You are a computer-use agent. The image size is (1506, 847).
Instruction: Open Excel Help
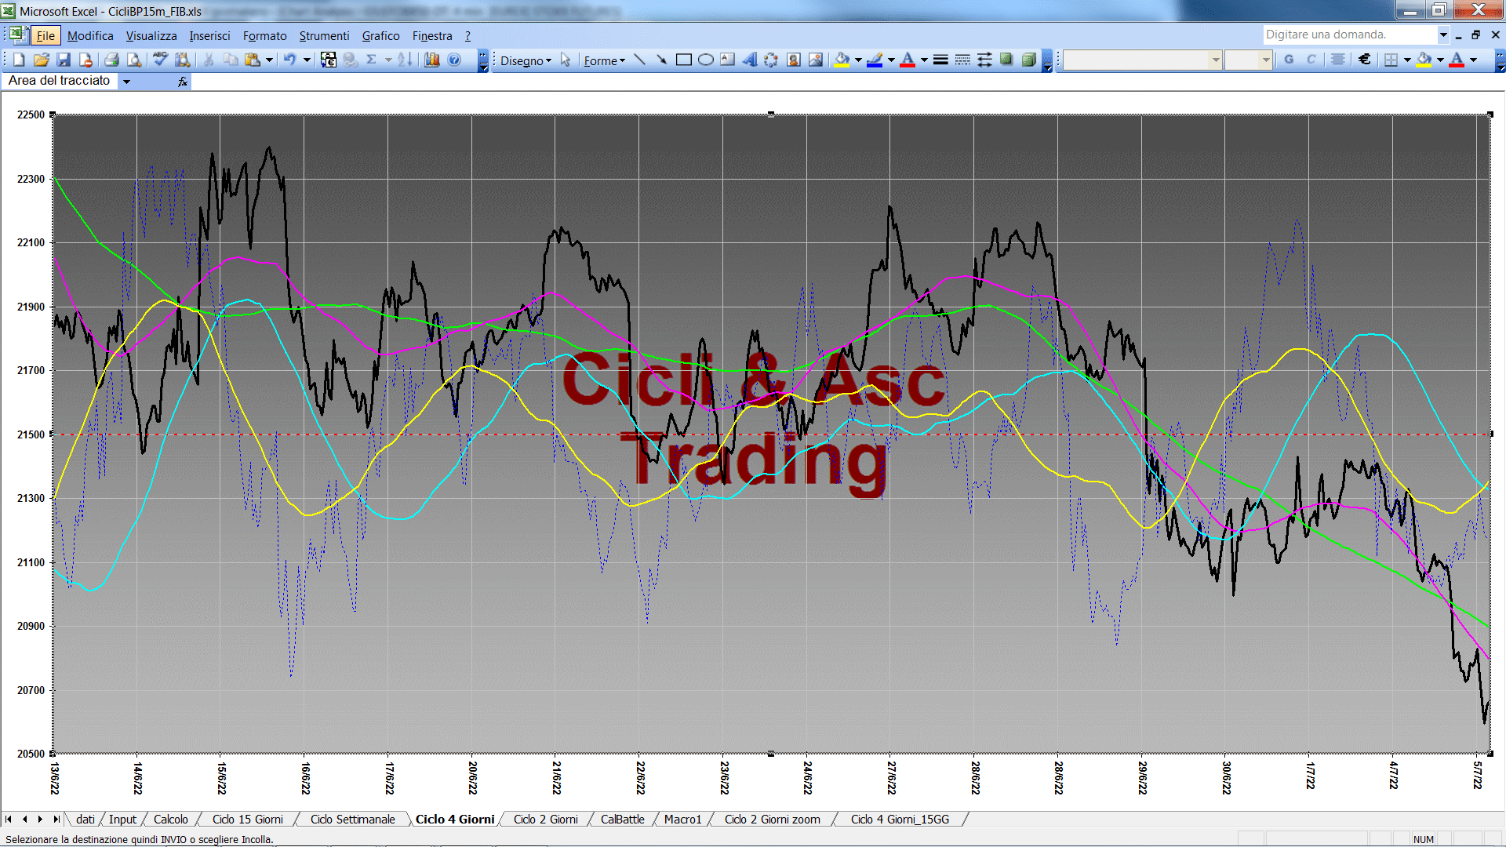click(x=454, y=60)
